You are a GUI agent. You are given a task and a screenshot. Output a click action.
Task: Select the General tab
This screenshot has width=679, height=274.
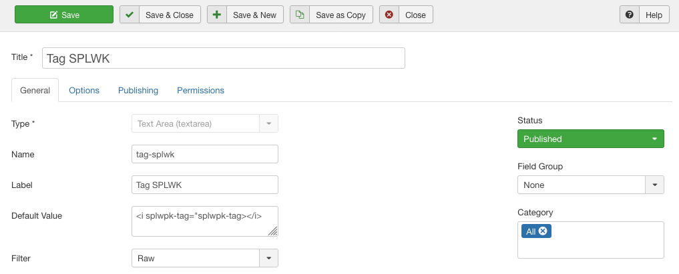(x=35, y=90)
